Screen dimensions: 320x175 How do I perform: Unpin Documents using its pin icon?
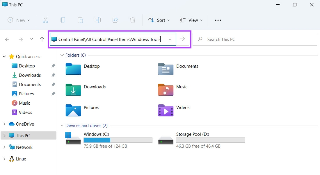[53, 84]
